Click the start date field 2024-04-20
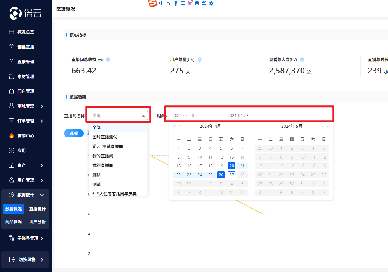This screenshot has width=388, height=272. click(183, 116)
